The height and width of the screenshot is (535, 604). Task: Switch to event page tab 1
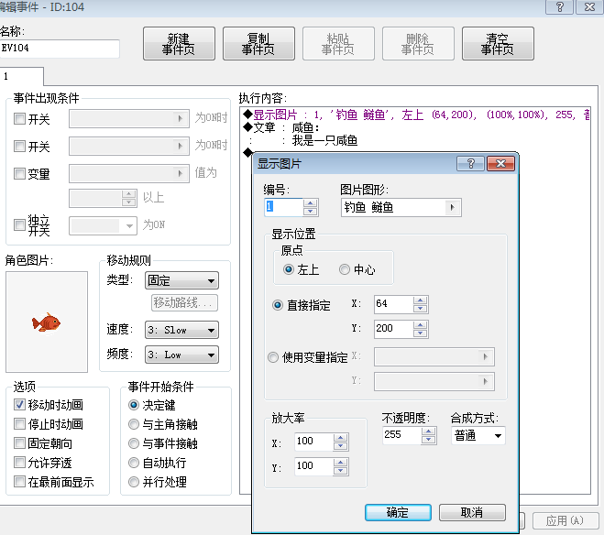coord(21,76)
